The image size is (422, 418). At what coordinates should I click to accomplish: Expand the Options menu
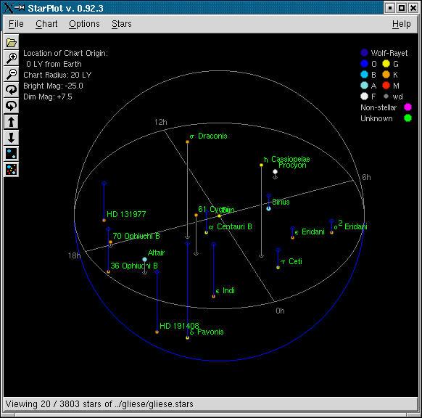click(x=84, y=24)
